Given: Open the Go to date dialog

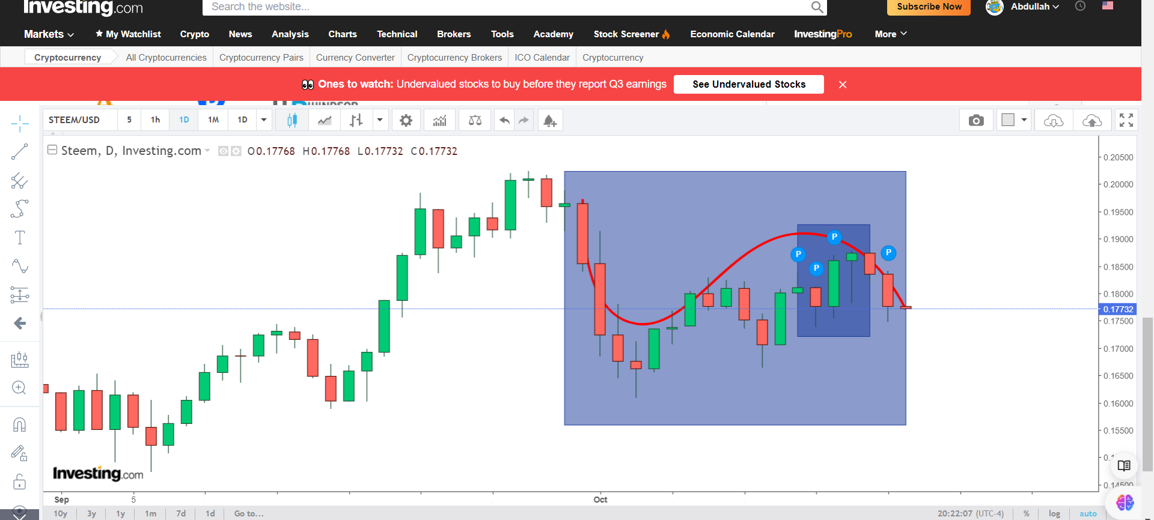Looking at the screenshot, I should coord(249,513).
